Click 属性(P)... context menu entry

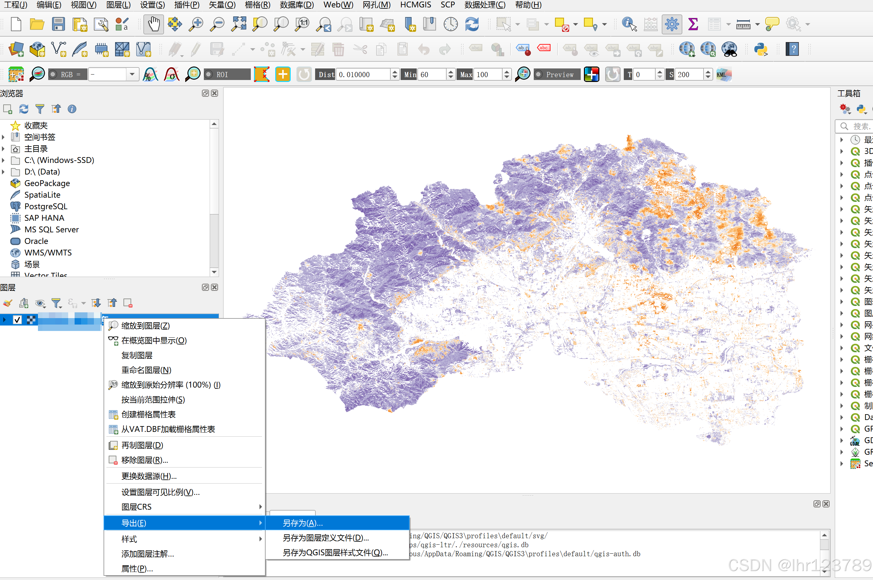pyautogui.click(x=137, y=568)
